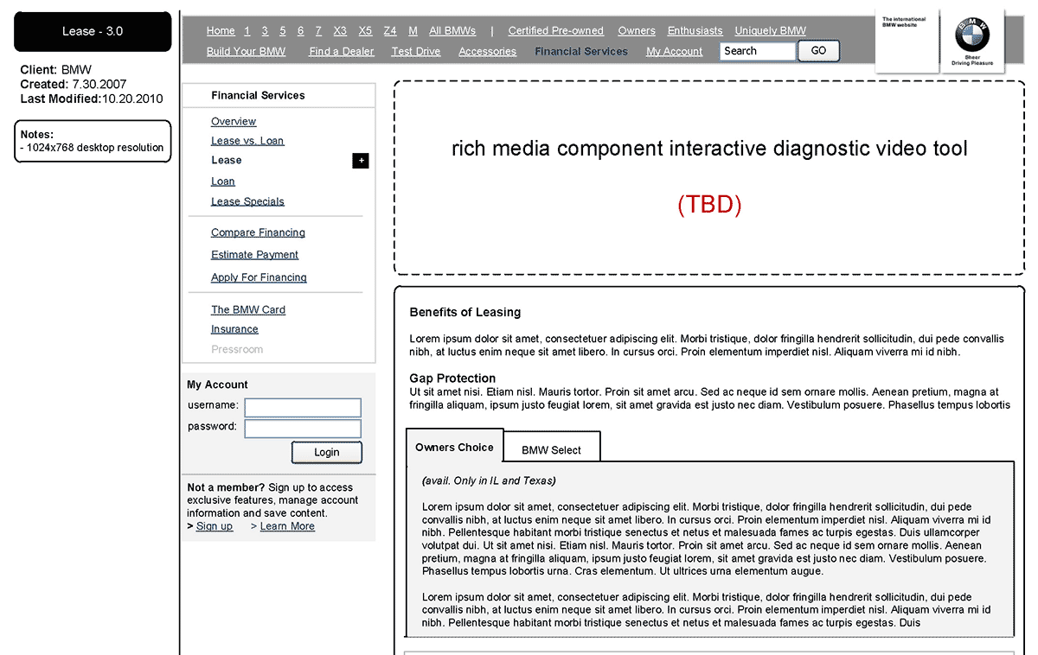Screen dimensions: 1038x655
Task: Open Apply For Financing link
Action: click(x=259, y=277)
